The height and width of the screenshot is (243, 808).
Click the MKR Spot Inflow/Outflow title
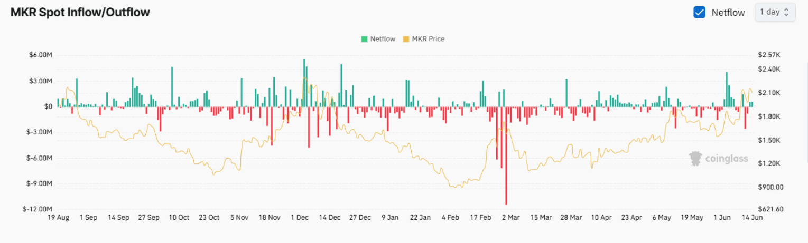point(80,13)
